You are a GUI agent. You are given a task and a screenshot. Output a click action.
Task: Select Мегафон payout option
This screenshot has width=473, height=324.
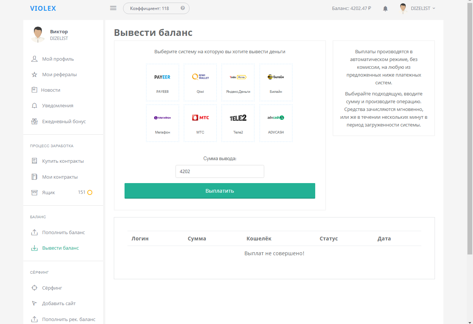[x=163, y=123]
